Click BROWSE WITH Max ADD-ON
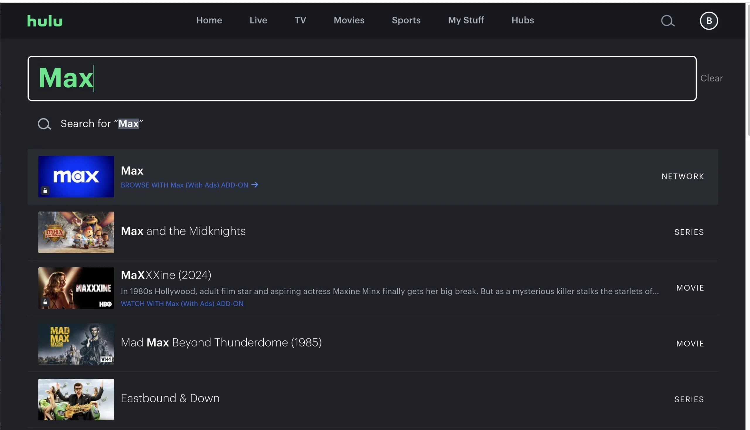The height and width of the screenshot is (430, 750). point(185,185)
